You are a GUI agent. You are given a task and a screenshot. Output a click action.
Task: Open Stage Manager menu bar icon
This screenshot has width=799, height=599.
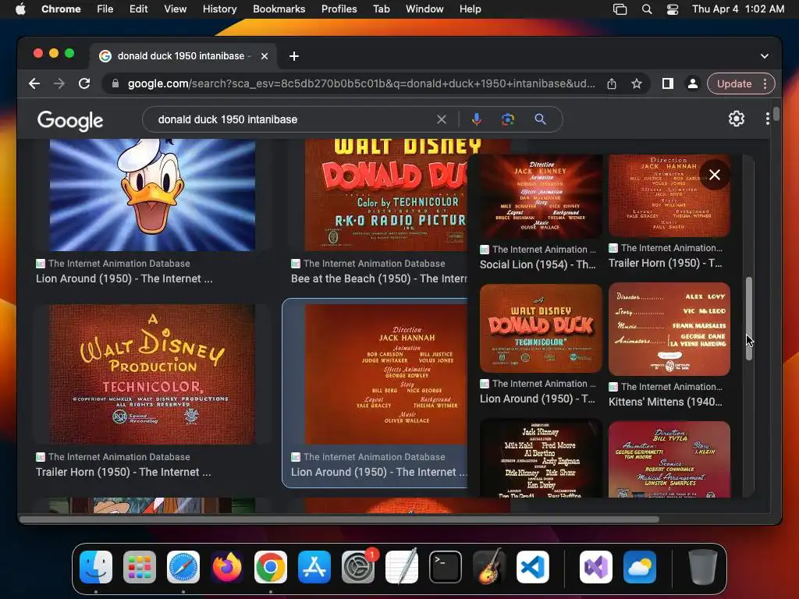[620, 9]
